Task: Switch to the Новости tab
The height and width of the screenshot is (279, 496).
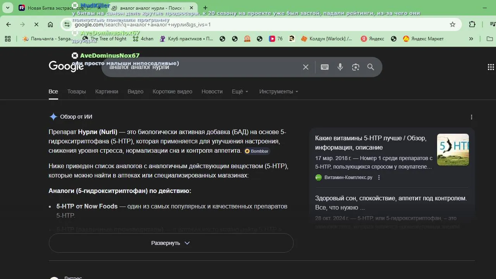Action: [212, 91]
